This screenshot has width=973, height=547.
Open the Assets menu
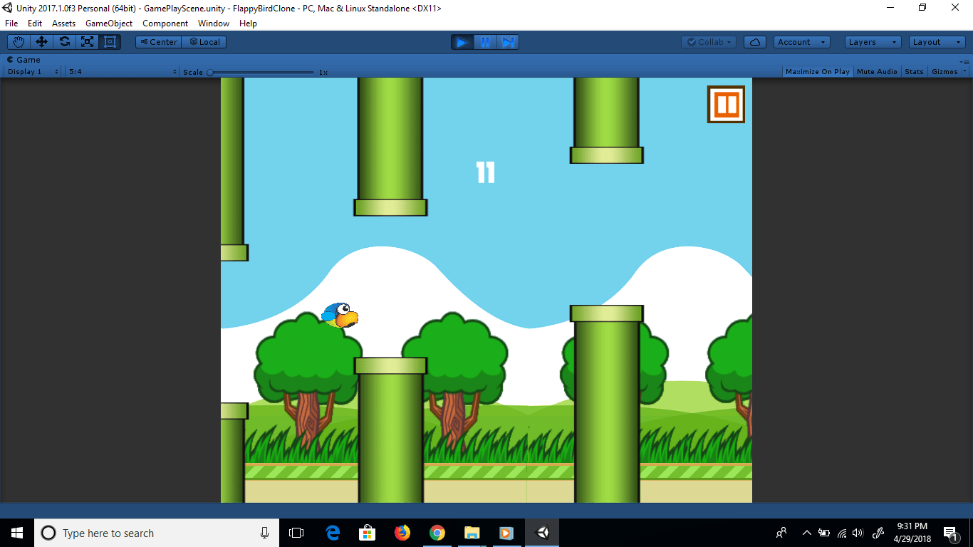pyautogui.click(x=63, y=24)
